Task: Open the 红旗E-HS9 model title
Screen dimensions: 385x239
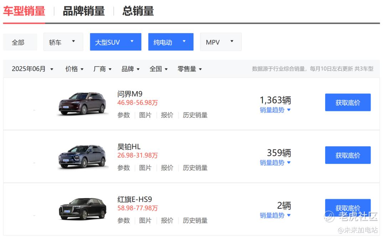Action: tap(134, 199)
